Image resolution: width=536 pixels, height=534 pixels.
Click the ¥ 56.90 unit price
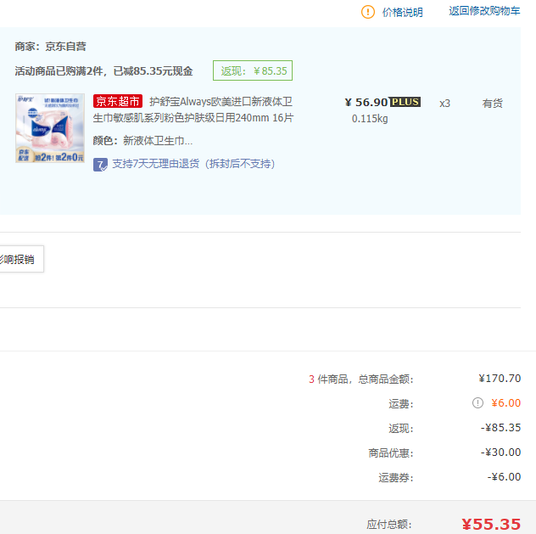click(366, 102)
